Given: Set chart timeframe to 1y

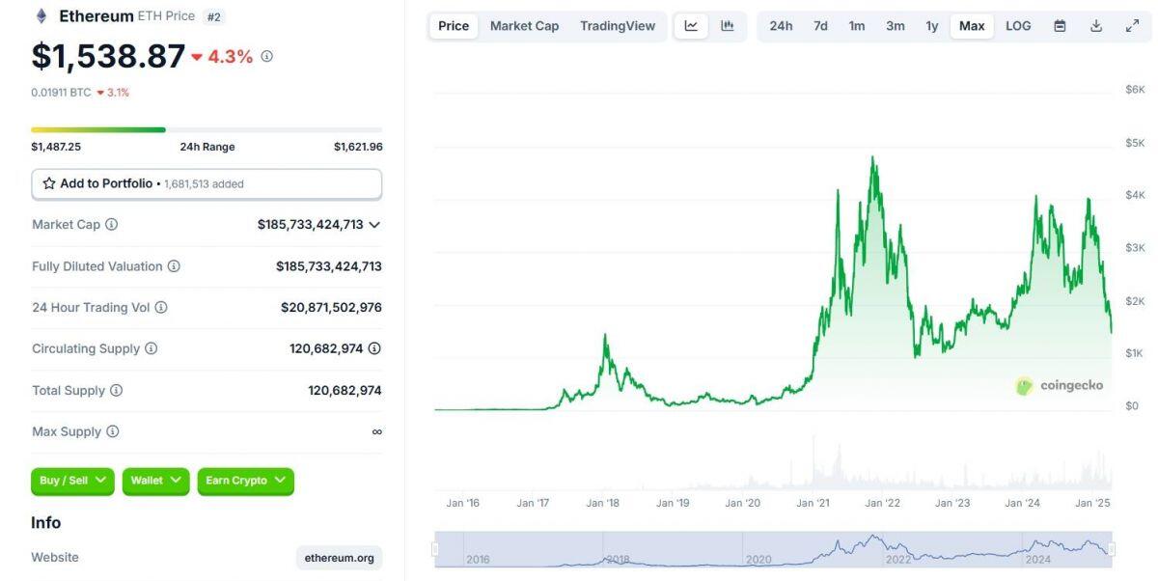Looking at the screenshot, I should (932, 26).
